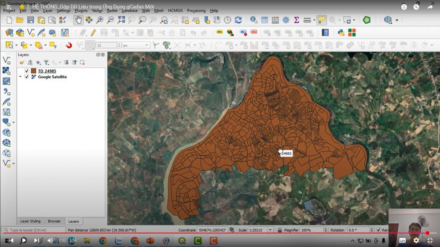Click the Zoom In magnifier tool

(100, 20)
